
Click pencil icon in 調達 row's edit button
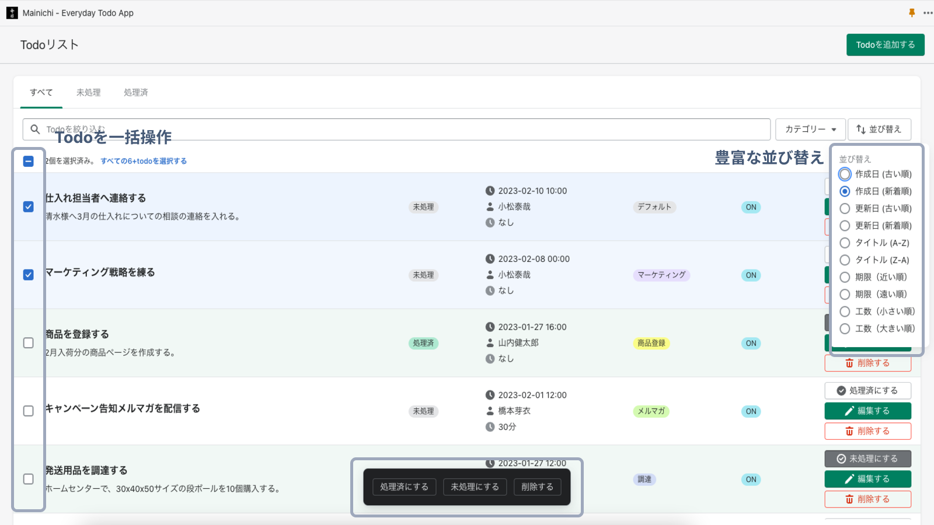[x=849, y=480]
